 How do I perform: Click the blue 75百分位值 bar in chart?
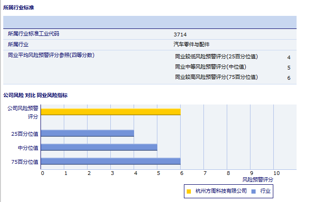(110, 161)
